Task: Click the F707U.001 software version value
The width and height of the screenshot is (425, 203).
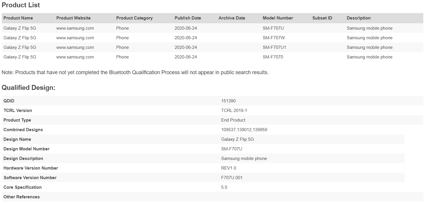Action: point(232,178)
